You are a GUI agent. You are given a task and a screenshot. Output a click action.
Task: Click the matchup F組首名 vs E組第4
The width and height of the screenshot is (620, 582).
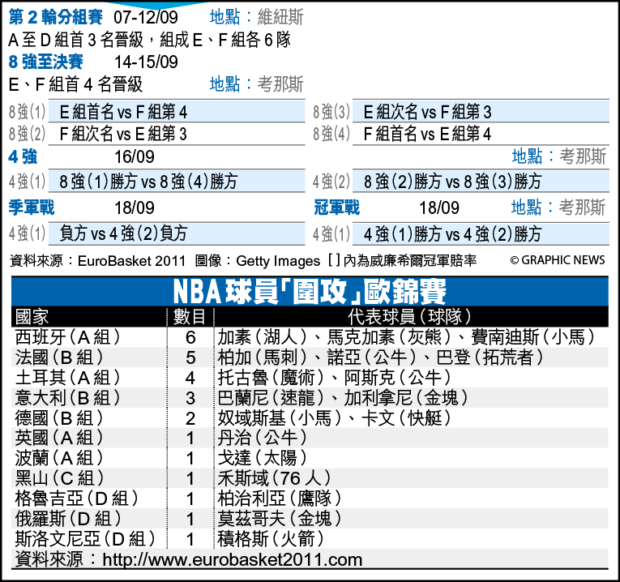tap(427, 134)
